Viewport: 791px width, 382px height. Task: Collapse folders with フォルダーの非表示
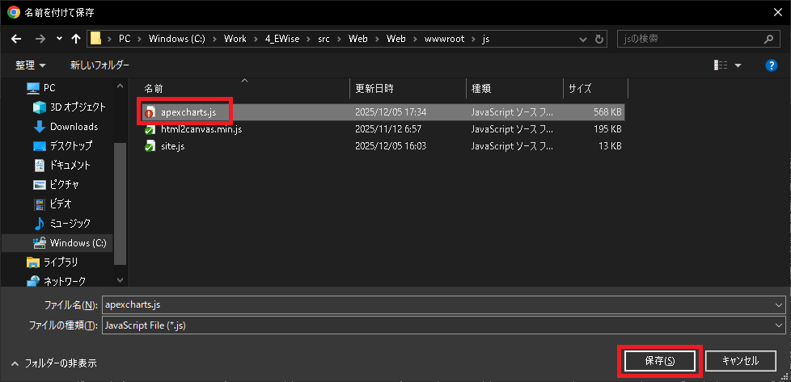(x=54, y=363)
